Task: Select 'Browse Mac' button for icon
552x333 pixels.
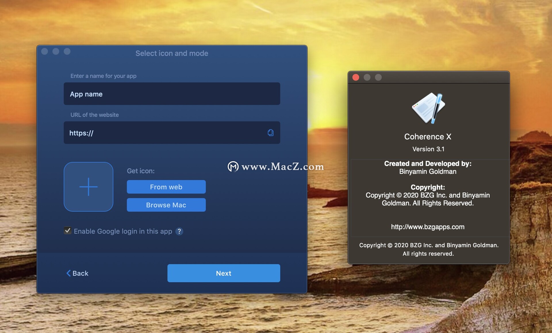Action: 166,204
